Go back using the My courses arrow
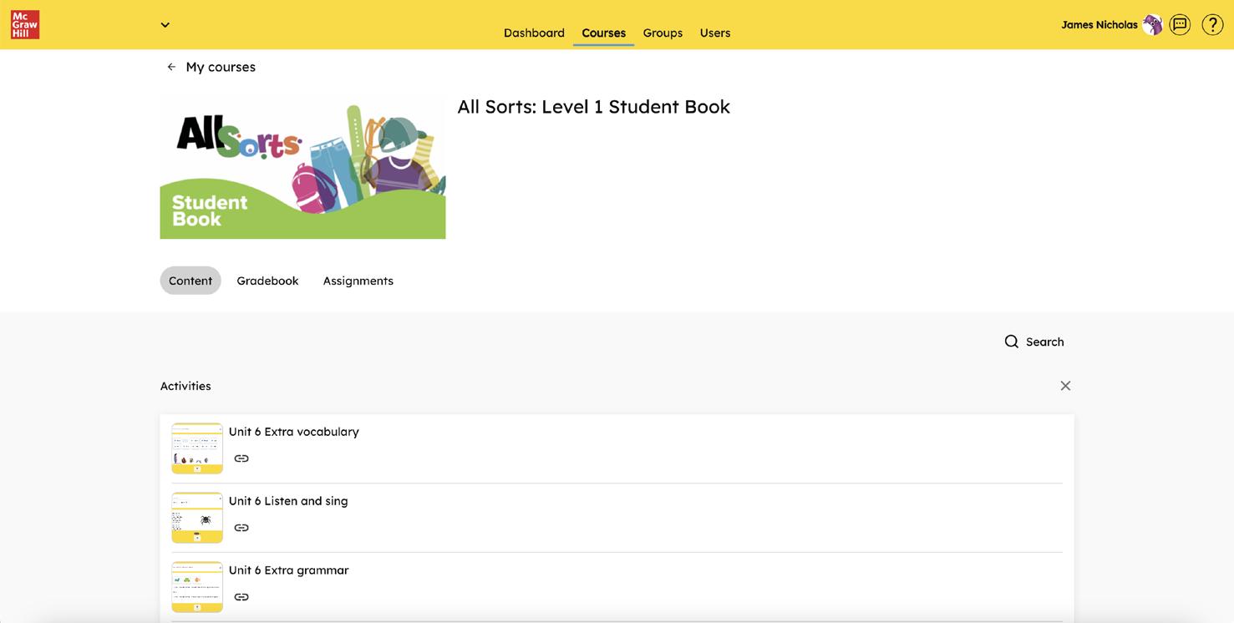1234x623 pixels. tap(171, 67)
